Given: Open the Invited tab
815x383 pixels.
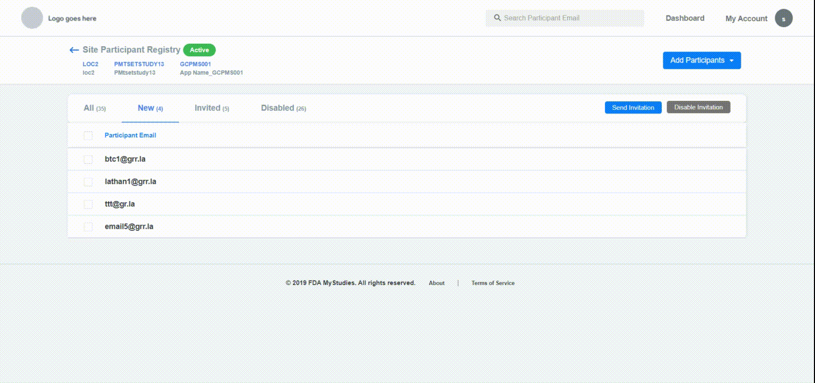Looking at the screenshot, I should pyautogui.click(x=212, y=107).
